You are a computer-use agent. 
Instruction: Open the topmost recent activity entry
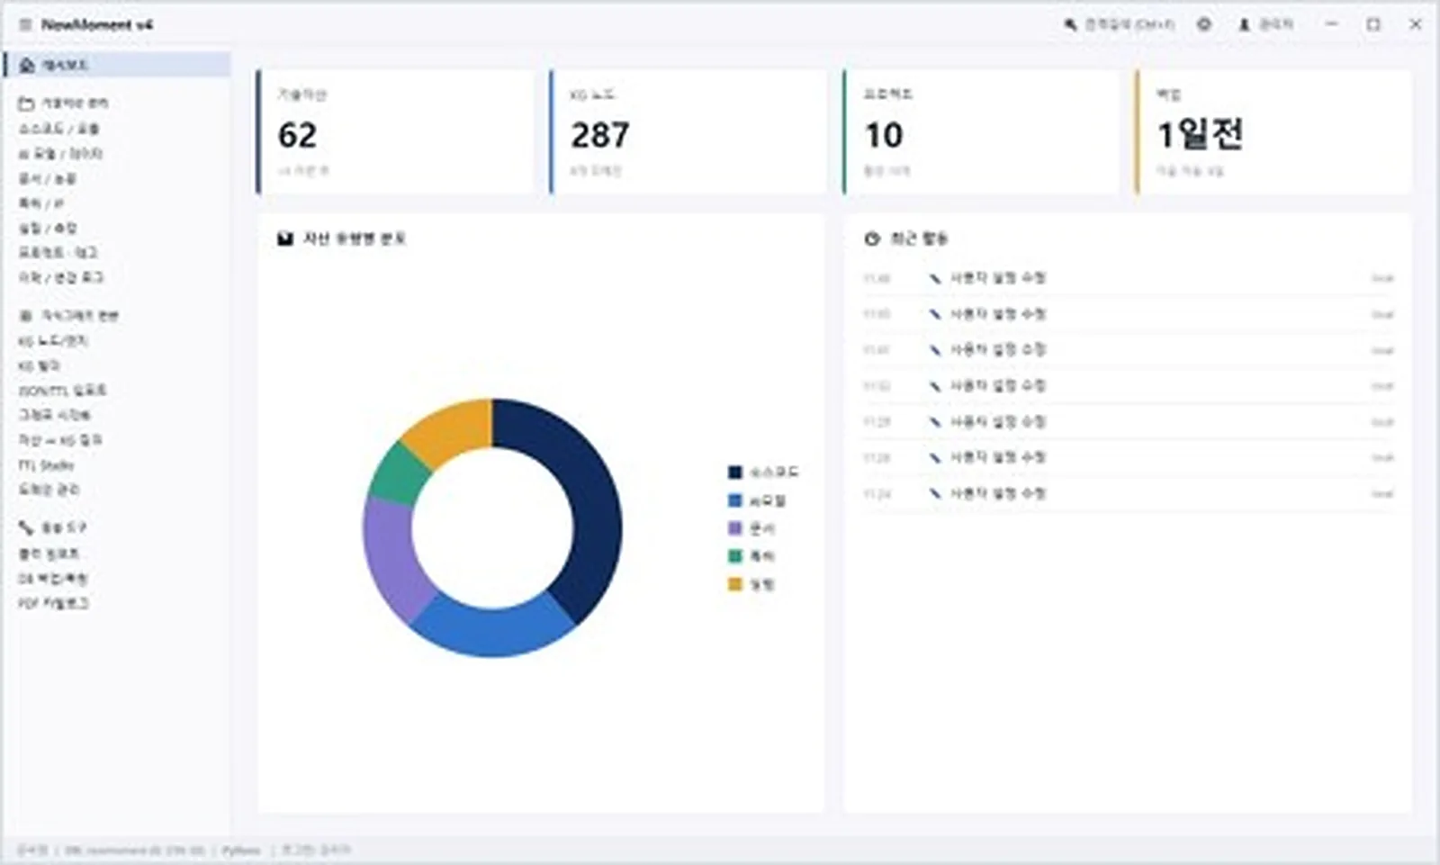click(1129, 278)
